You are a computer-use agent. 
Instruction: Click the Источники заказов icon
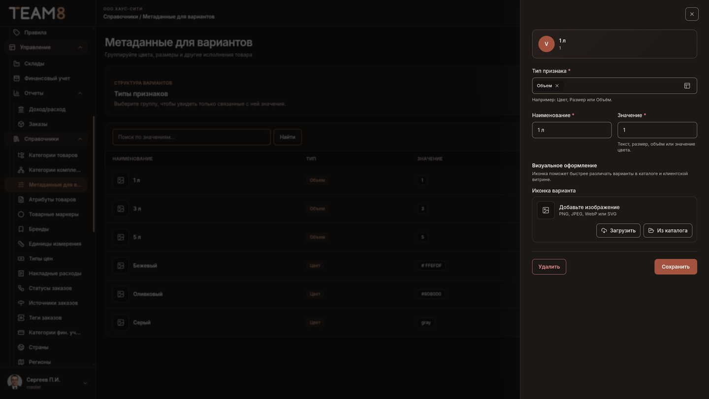click(x=21, y=303)
